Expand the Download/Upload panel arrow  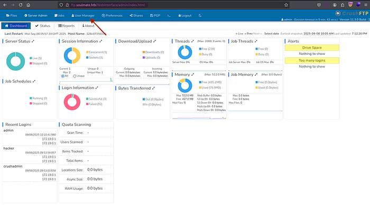pyautogui.click(x=154, y=41)
